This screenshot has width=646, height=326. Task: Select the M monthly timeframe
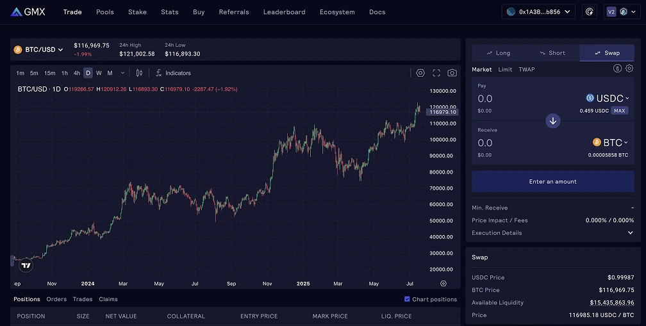pyautogui.click(x=110, y=73)
